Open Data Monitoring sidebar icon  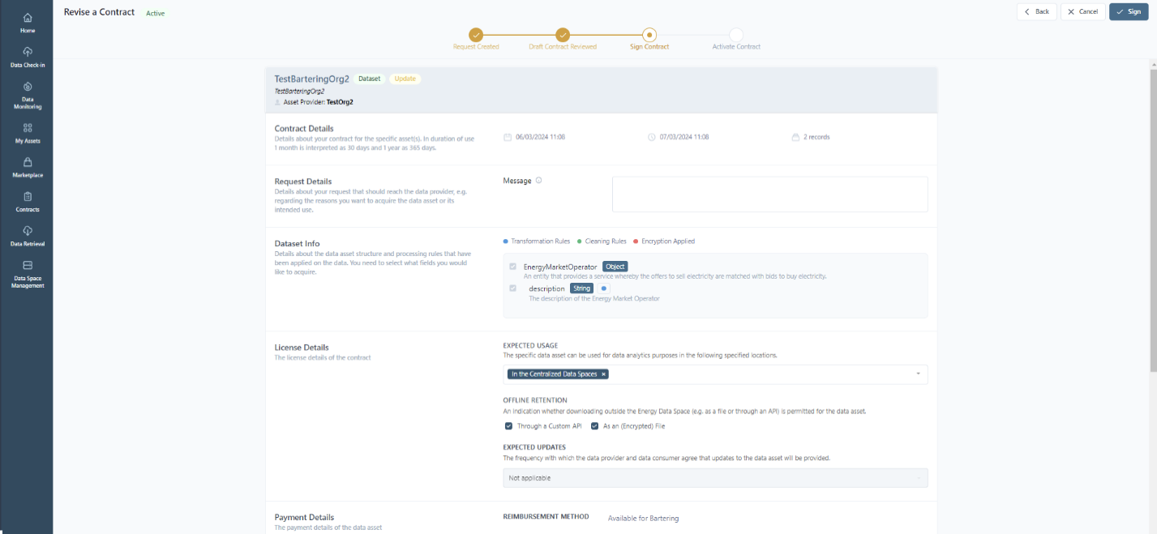point(28,87)
